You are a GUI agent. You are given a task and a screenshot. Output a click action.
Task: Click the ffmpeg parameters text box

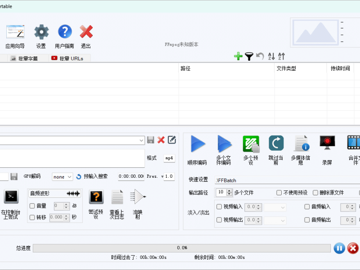coord(72,158)
